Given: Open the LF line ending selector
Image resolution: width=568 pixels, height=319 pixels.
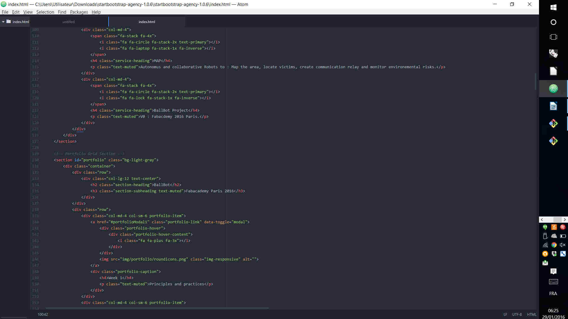Looking at the screenshot, I should pyautogui.click(x=505, y=314).
